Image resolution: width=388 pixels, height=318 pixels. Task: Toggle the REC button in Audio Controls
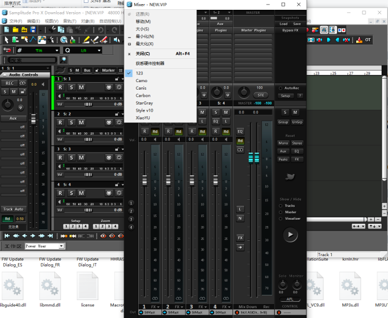(x=9, y=83)
